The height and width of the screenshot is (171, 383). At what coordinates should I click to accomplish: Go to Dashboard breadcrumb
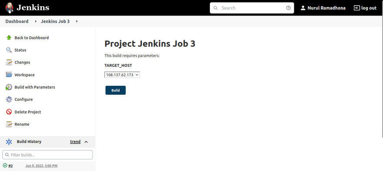pos(17,21)
